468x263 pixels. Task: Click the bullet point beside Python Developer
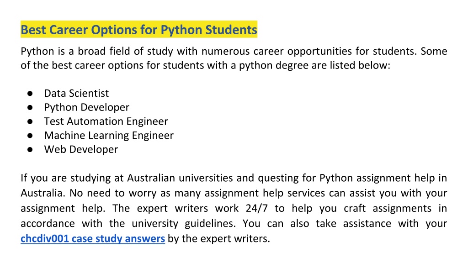[x=30, y=108]
